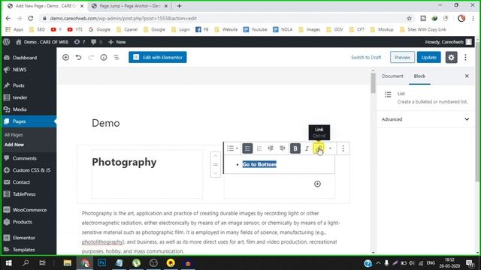Change block type via list dropdown
This screenshot has height=270, width=481.
tap(232, 148)
